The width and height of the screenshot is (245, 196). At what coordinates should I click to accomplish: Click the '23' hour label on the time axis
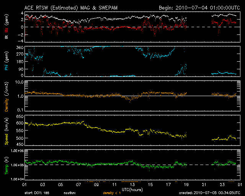pyautogui.click(x=222, y=185)
